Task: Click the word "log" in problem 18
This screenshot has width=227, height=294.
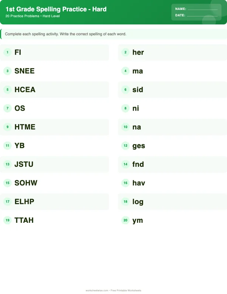Action: [138, 202]
